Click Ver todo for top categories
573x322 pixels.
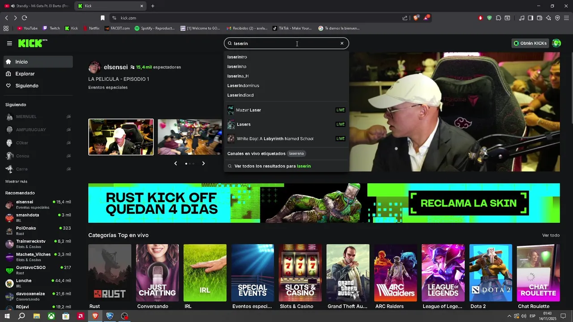(551, 235)
